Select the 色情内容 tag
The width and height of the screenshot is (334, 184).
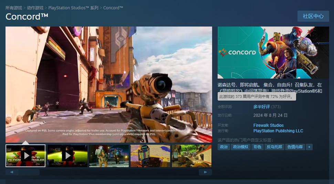[295, 147]
